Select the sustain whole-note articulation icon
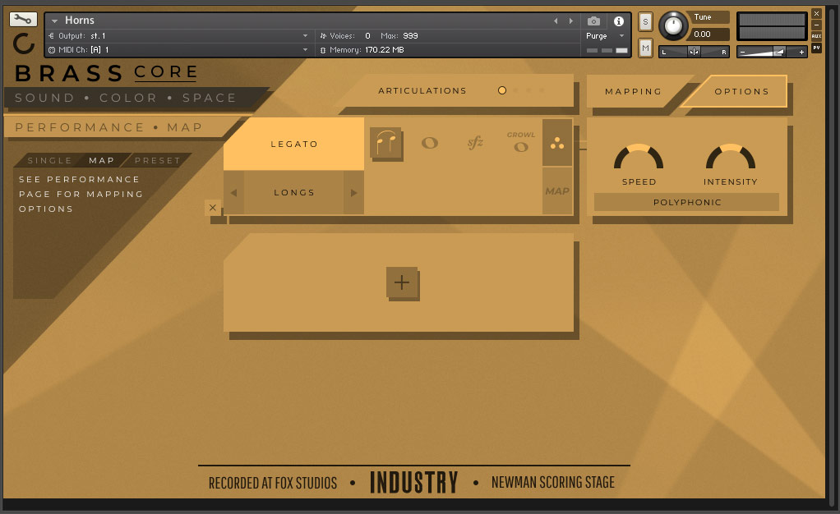840x514 pixels. 429,143
